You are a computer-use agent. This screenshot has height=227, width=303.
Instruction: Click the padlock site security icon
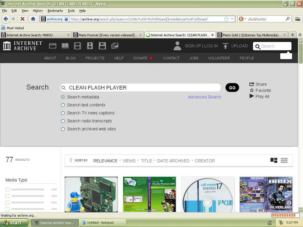66,19
